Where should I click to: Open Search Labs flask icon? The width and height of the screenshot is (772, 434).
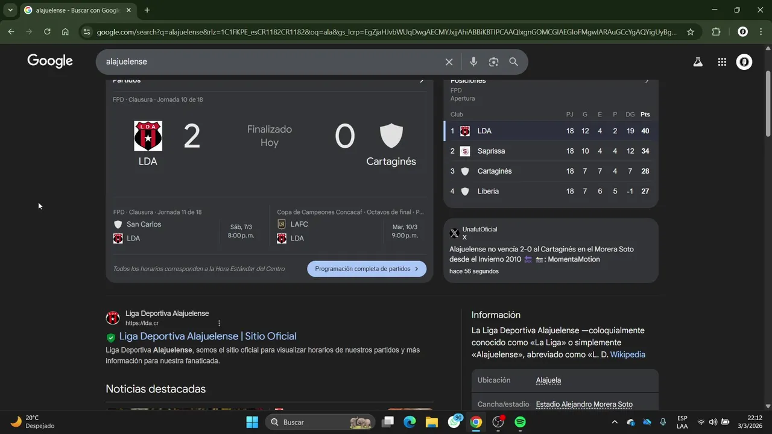(698, 61)
